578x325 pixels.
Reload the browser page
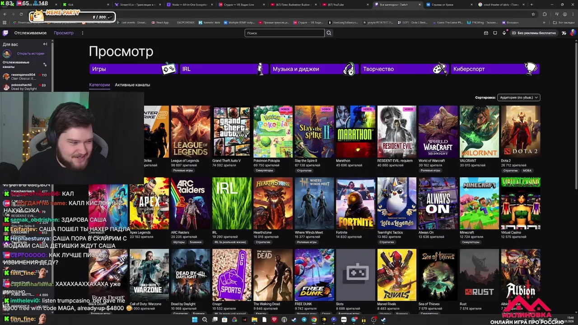tap(20, 14)
